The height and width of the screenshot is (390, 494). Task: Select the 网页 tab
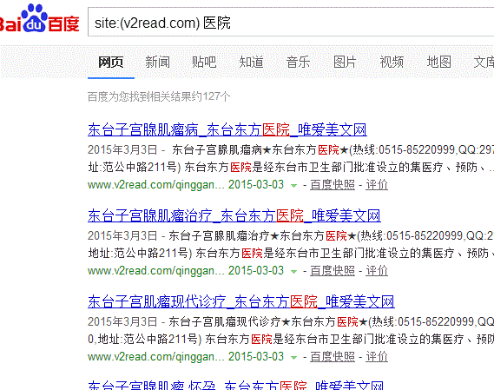coord(110,63)
